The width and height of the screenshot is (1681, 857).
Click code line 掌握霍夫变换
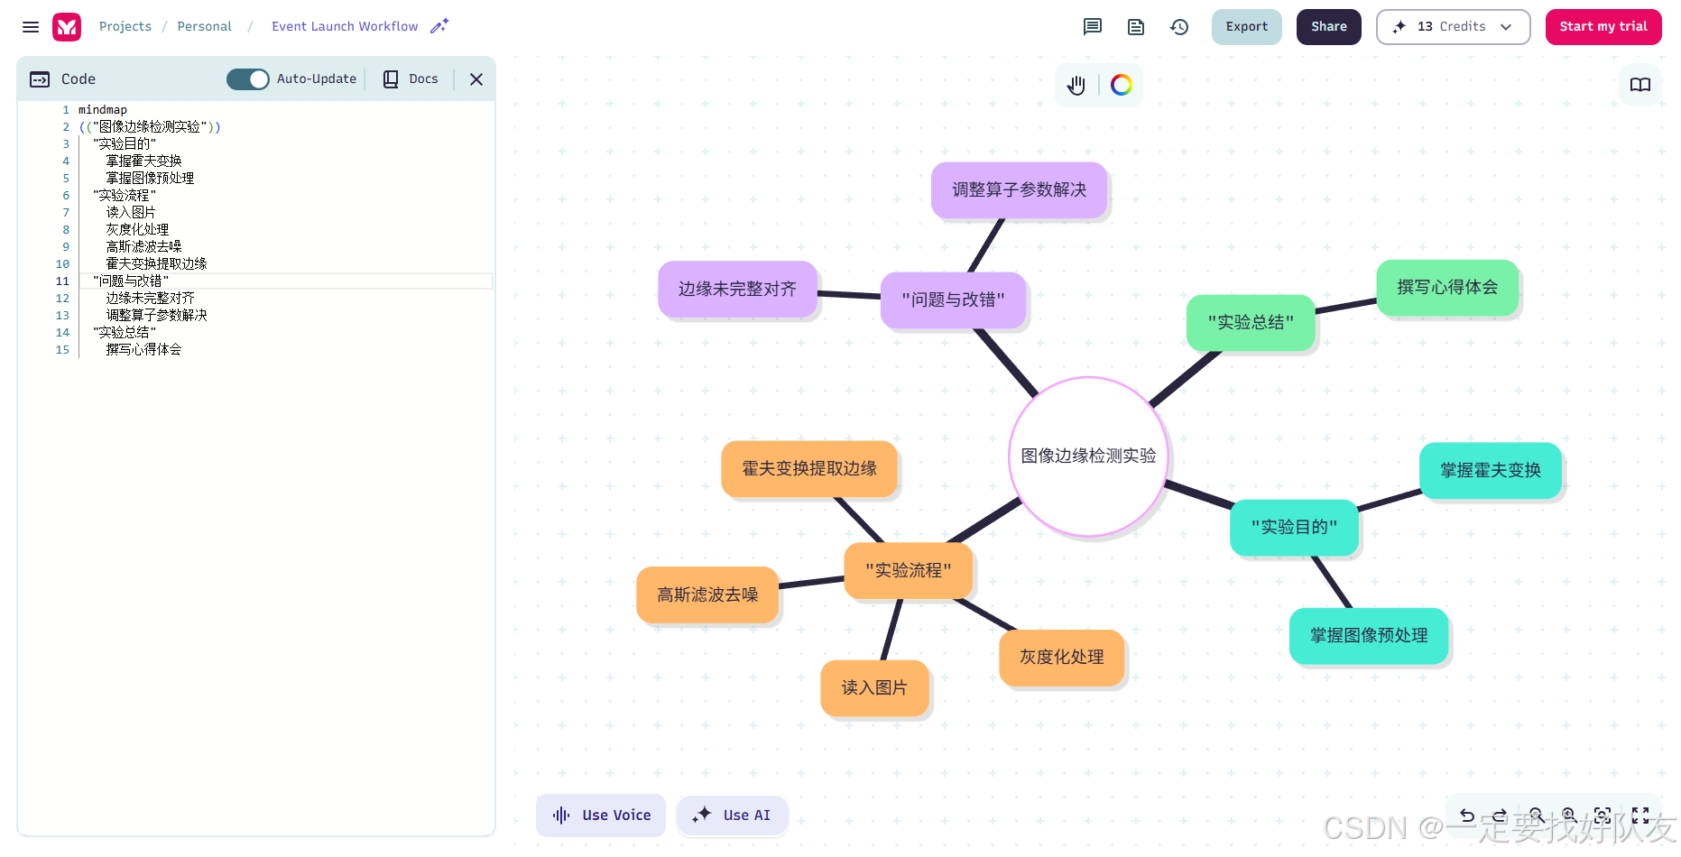pyautogui.click(x=144, y=161)
